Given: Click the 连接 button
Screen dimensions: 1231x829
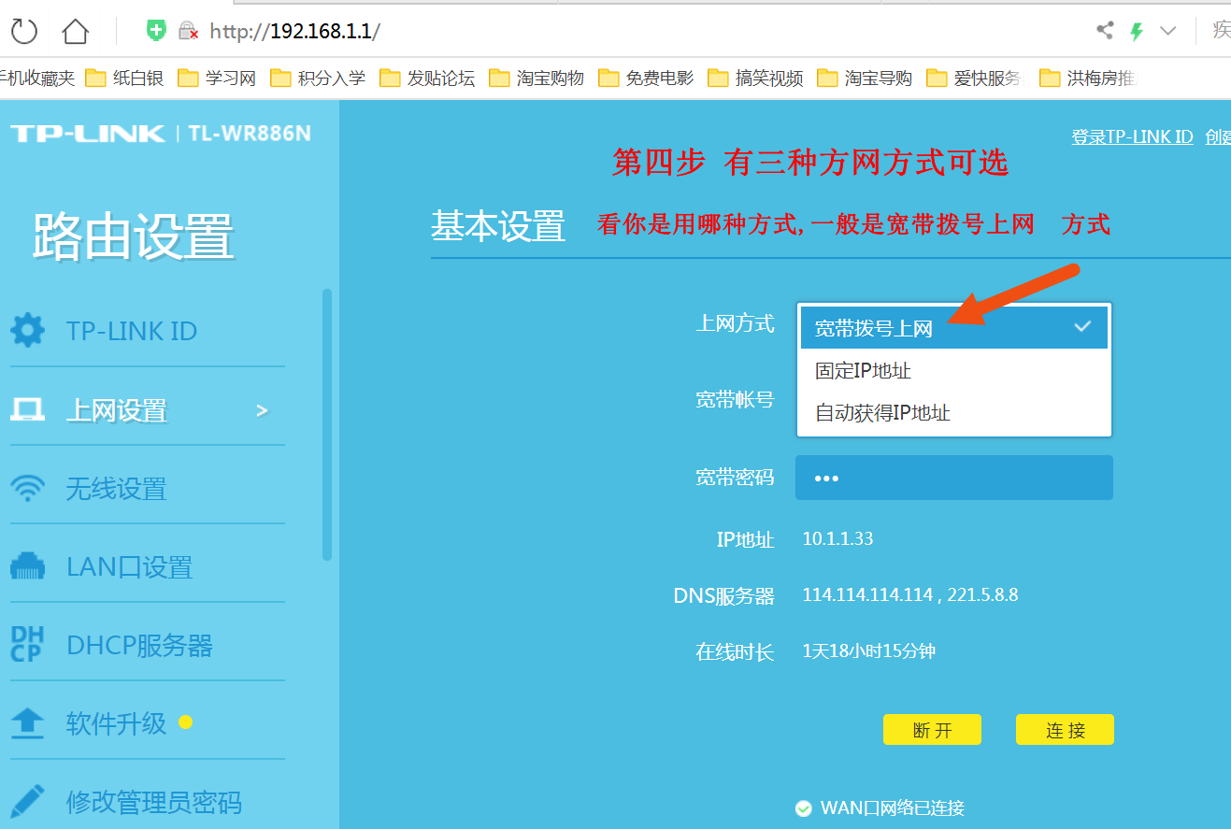Looking at the screenshot, I should (1065, 730).
